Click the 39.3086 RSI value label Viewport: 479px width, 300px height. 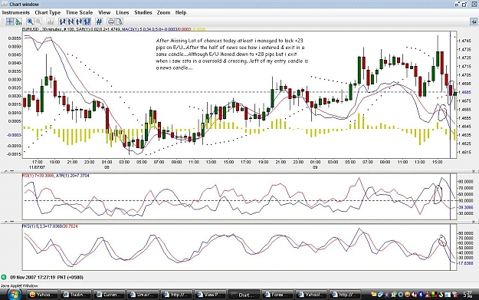pyautogui.click(x=466, y=207)
